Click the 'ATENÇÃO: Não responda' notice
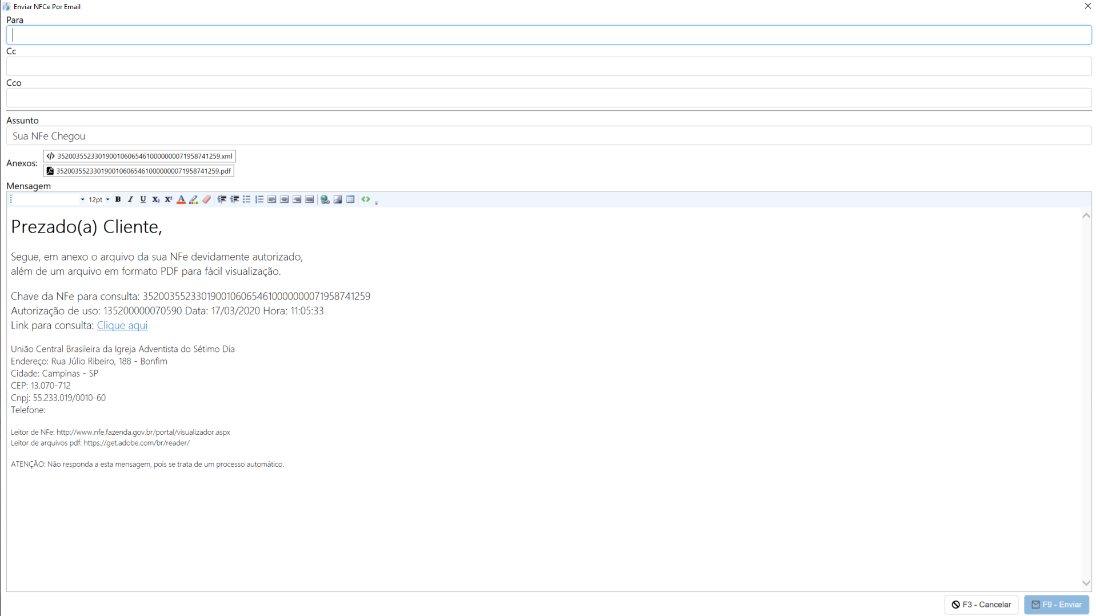Image resolution: width=1096 pixels, height=616 pixels. click(147, 464)
